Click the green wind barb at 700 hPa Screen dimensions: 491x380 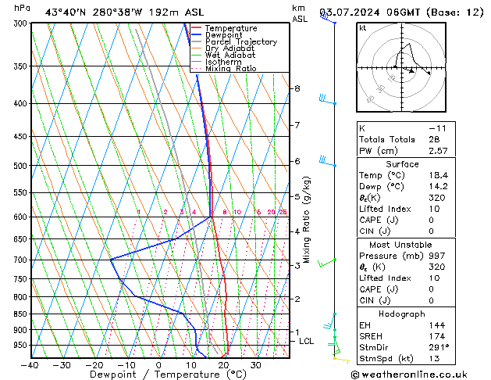pos(327,263)
